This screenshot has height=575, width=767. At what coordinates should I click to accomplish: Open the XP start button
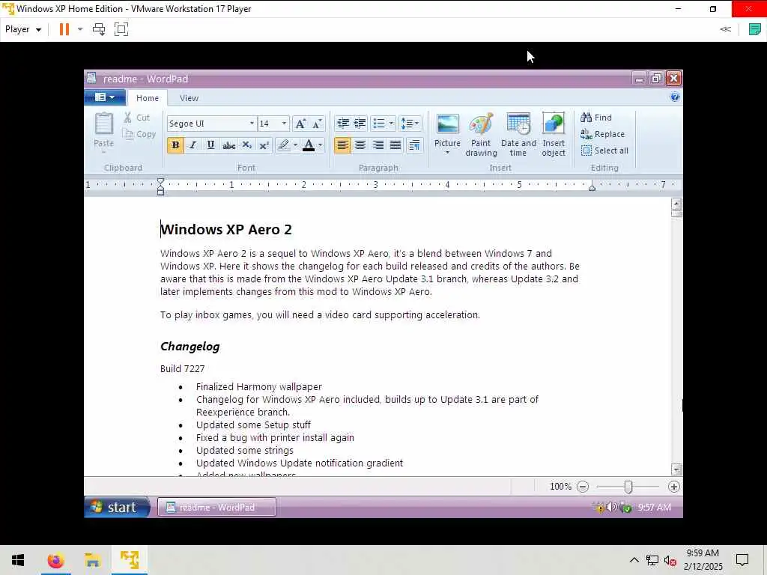pyautogui.click(x=117, y=507)
